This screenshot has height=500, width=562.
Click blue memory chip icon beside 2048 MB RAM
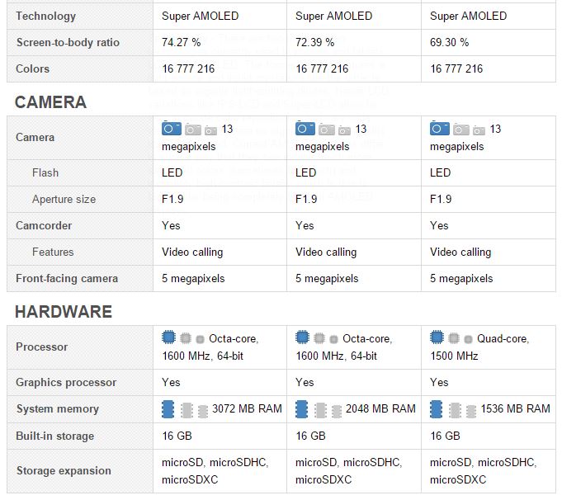[x=302, y=409]
